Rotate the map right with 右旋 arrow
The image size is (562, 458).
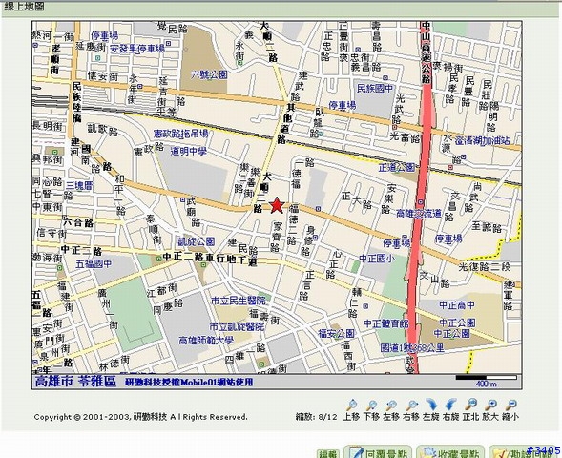pos(450,405)
